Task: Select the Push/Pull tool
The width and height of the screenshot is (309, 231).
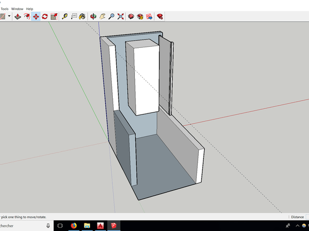Action: (18, 16)
